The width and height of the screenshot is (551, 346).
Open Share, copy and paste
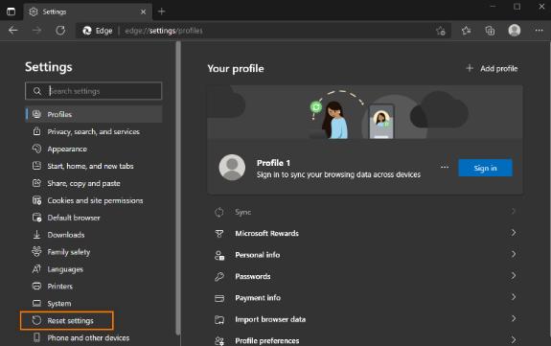pyautogui.click(x=94, y=183)
